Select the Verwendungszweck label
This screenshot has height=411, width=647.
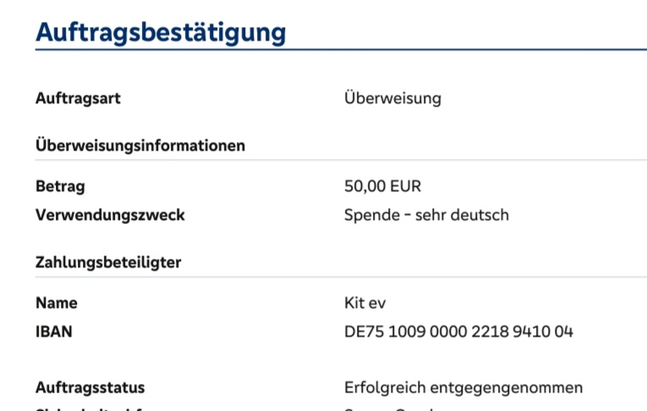[110, 215]
